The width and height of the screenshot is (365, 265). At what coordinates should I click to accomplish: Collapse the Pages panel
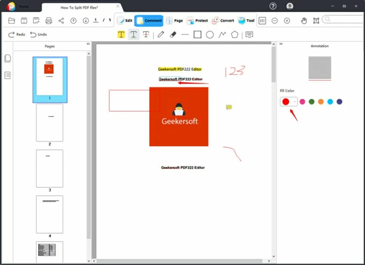(x=87, y=44)
